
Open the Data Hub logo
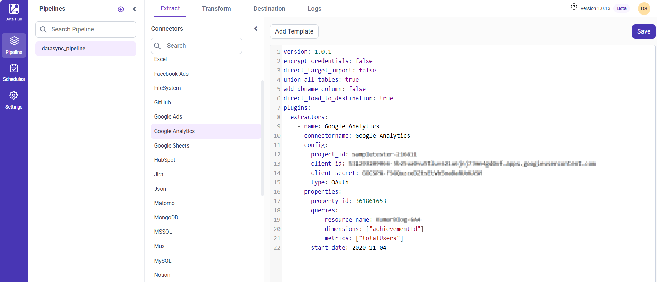pos(14,12)
